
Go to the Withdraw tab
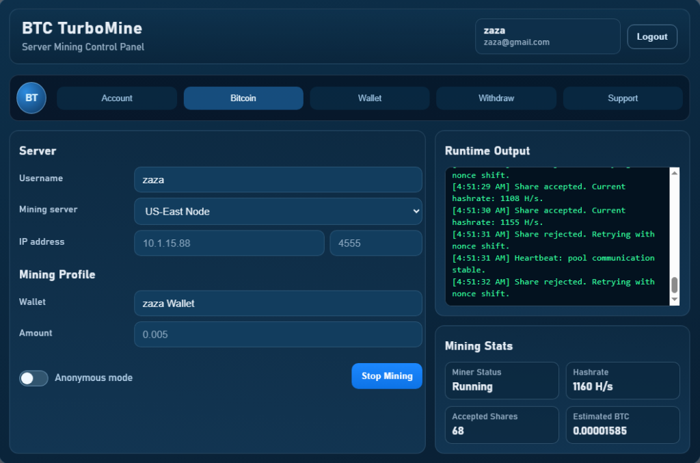(x=496, y=98)
